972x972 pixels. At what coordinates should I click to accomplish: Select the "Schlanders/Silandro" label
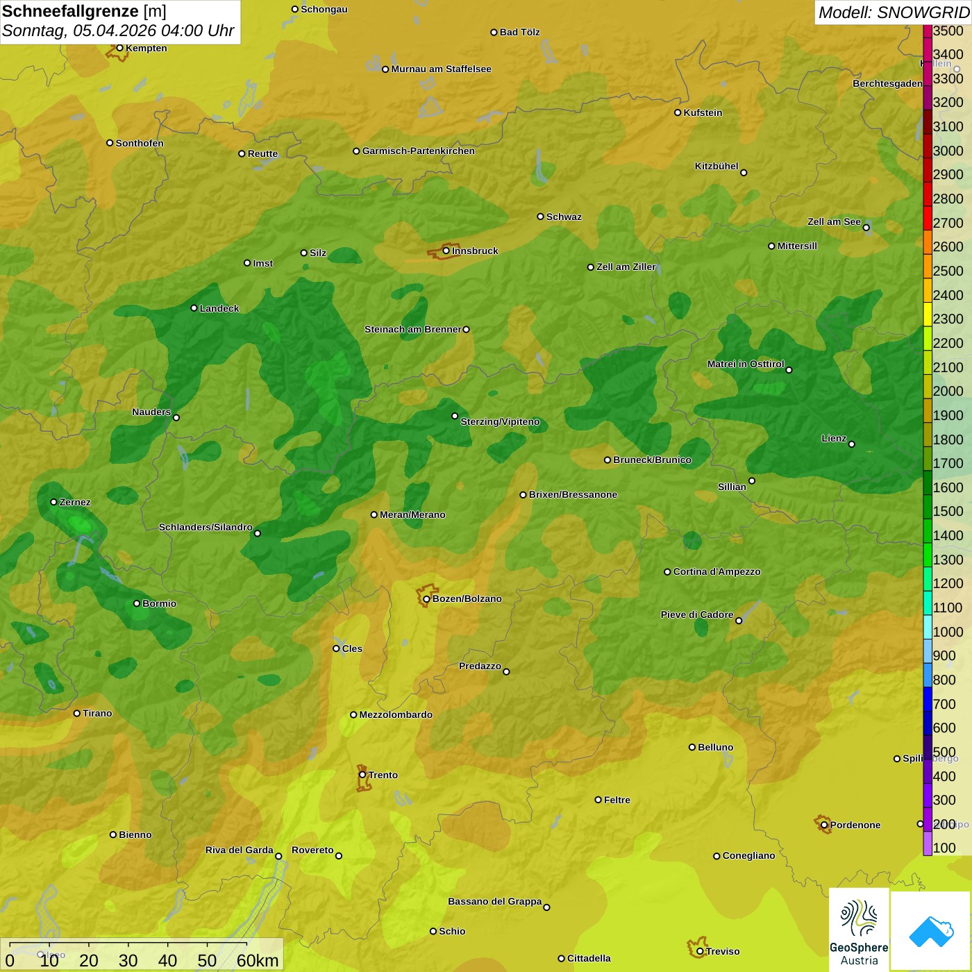coord(206,527)
